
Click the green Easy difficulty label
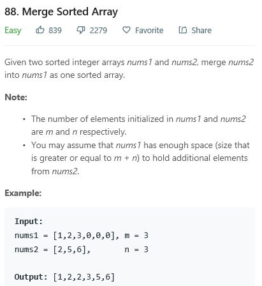click(13, 31)
